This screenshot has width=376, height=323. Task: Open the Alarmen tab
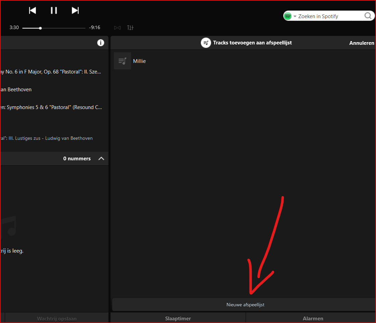[x=312, y=319]
